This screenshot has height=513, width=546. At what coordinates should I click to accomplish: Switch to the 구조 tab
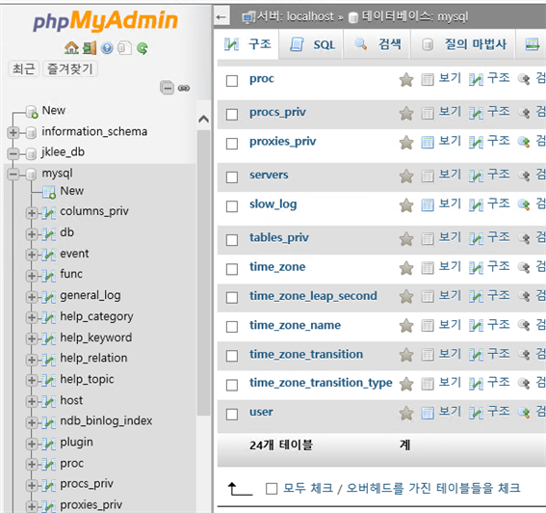[247, 44]
